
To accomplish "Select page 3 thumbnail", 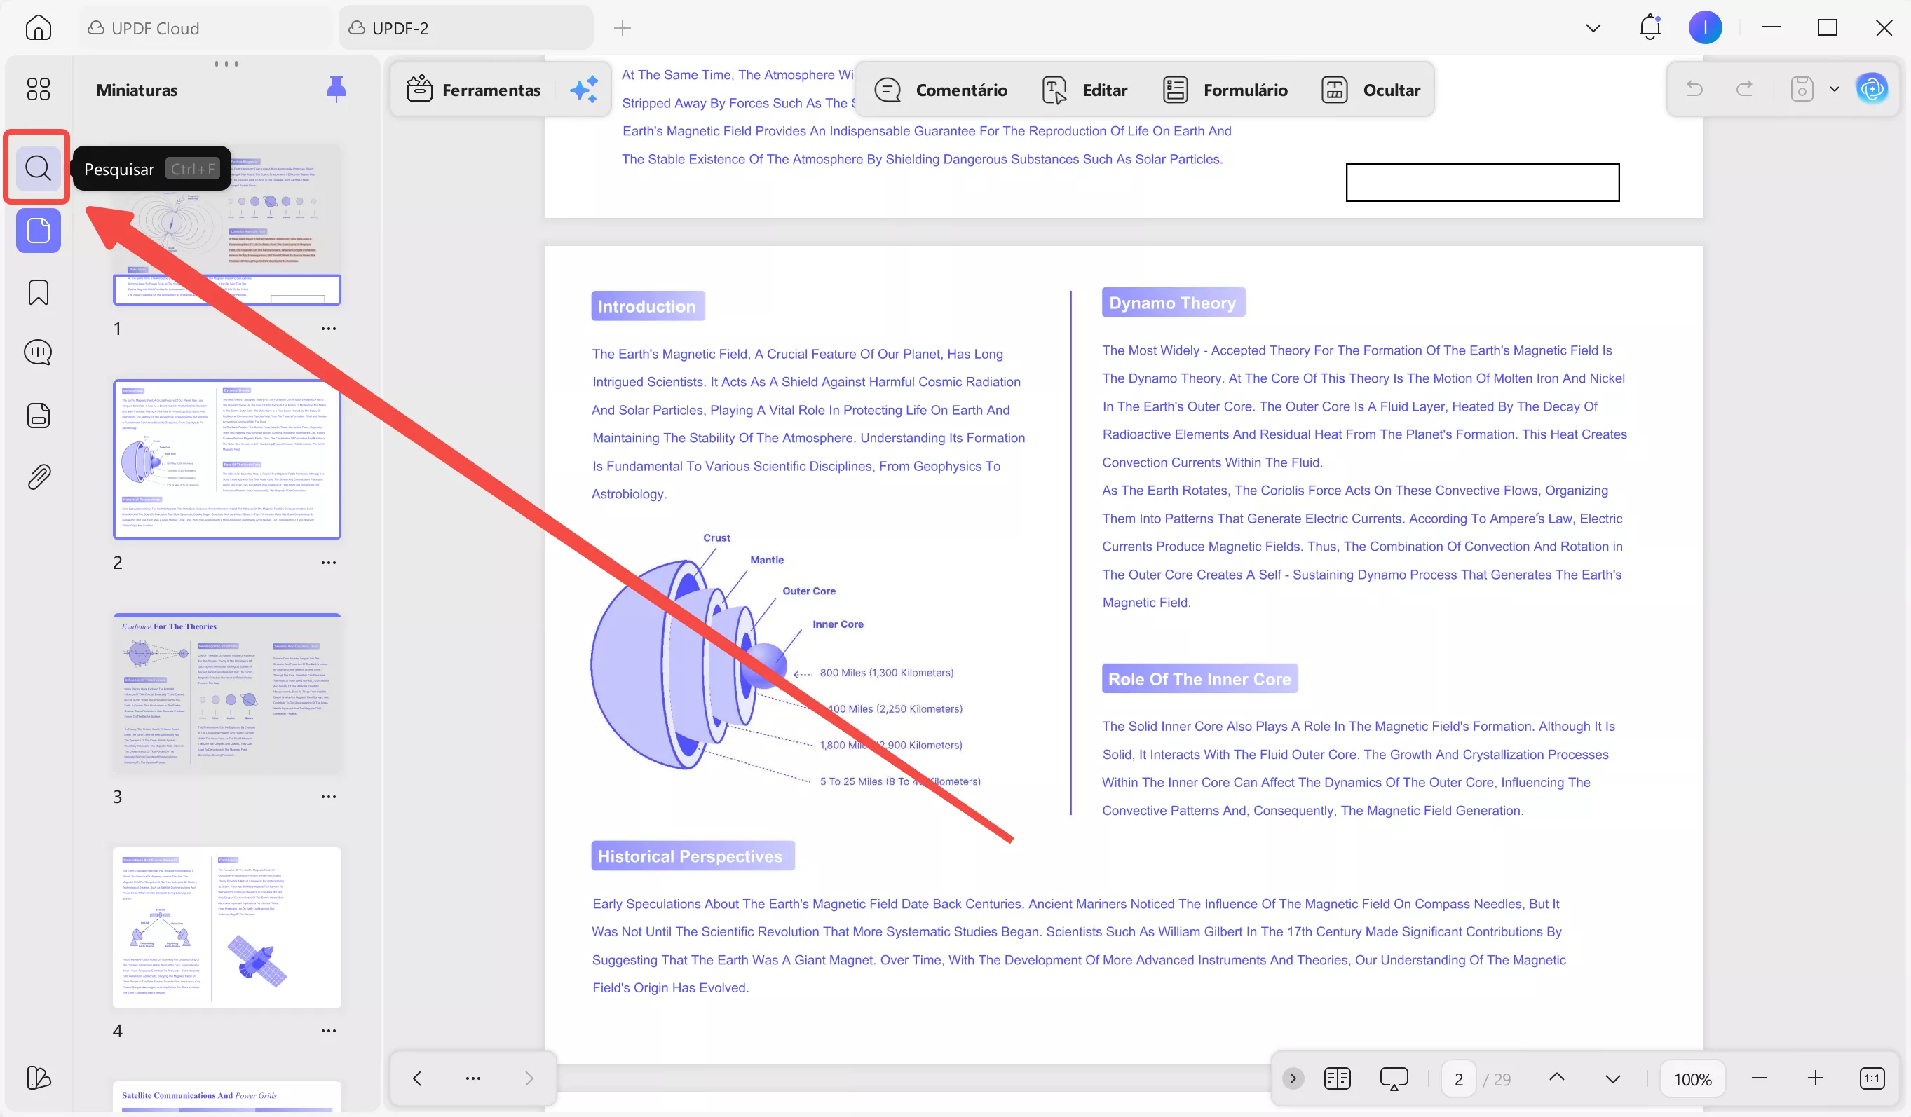I will 226,693.
